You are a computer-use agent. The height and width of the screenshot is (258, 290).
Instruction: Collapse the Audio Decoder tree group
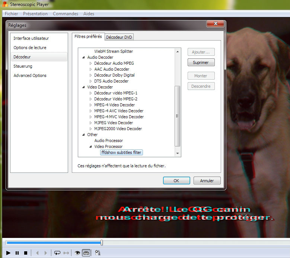83,57
